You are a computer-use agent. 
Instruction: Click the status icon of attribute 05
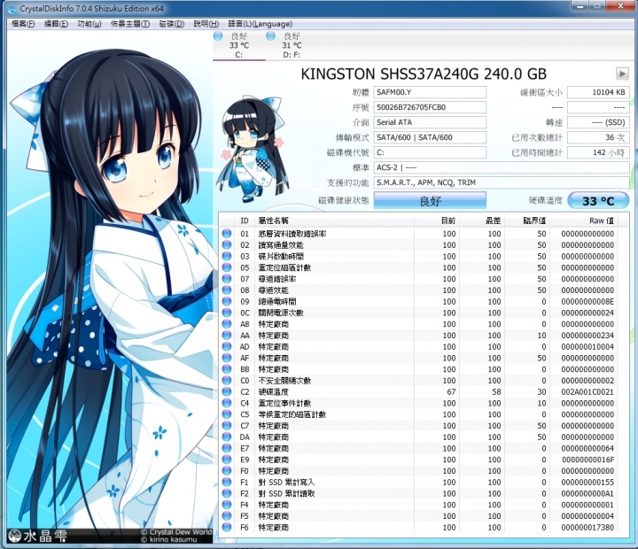(x=227, y=267)
